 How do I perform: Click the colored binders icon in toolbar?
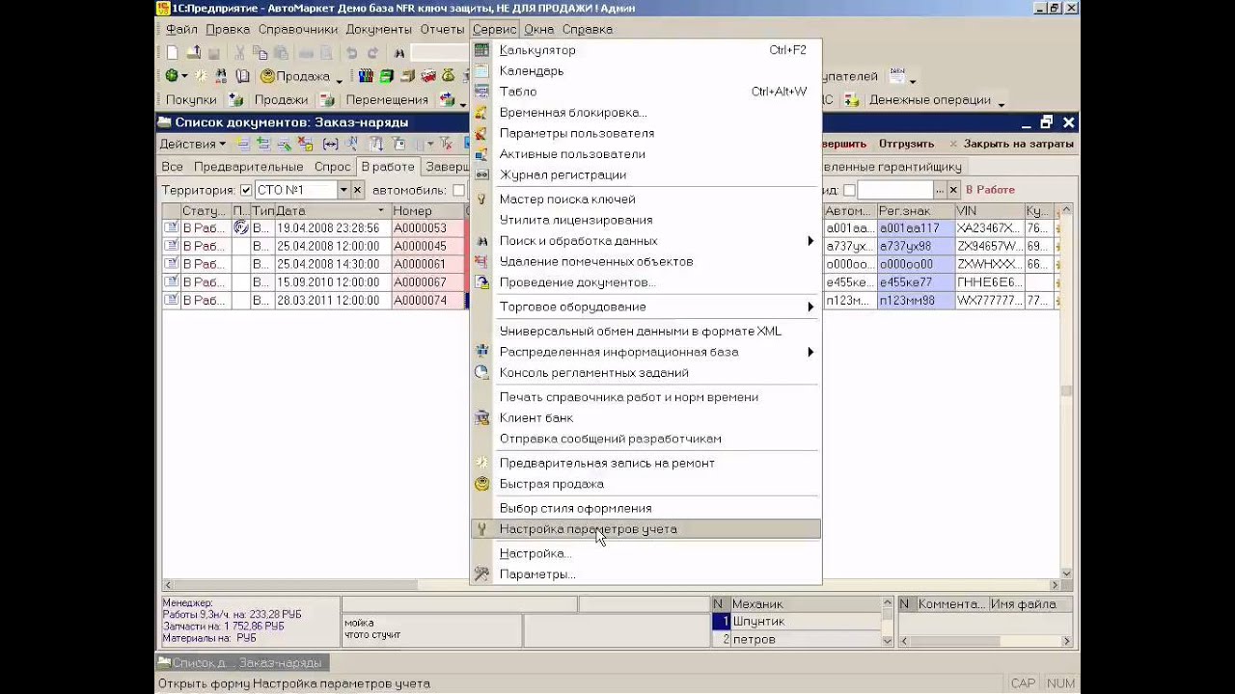pyautogui.click(x=366, y=76)
